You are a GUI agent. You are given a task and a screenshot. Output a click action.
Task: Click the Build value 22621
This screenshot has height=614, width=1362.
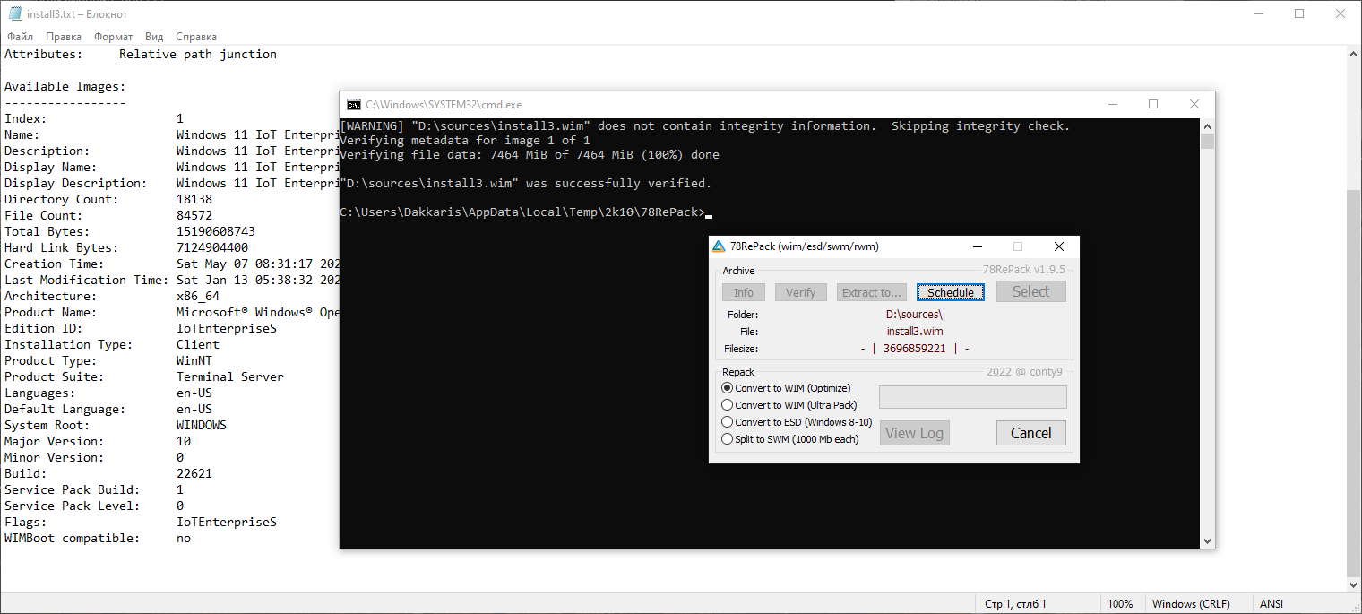pos(194,474)
